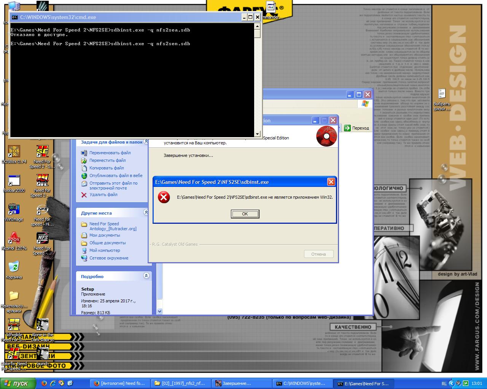
Task: Launch Firefox from the Quick Launch bar
Action: [44, 383]
